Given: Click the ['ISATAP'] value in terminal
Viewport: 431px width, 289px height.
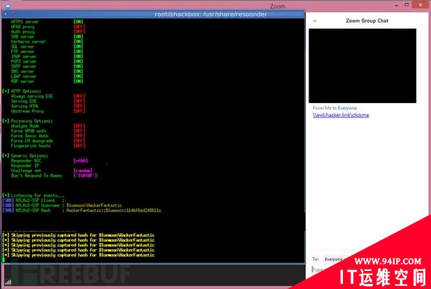Looking at the screenshot, I should 85,175.
